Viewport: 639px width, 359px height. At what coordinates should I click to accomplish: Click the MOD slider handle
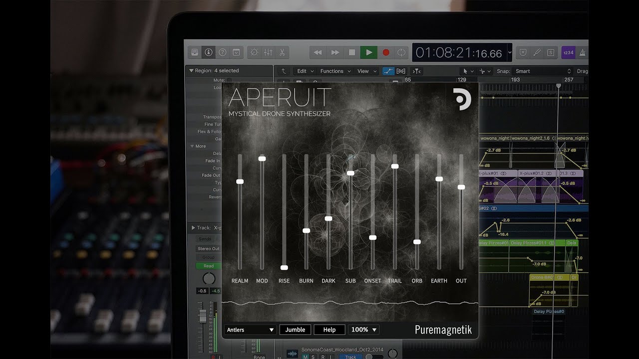click(x=262, y=159)
